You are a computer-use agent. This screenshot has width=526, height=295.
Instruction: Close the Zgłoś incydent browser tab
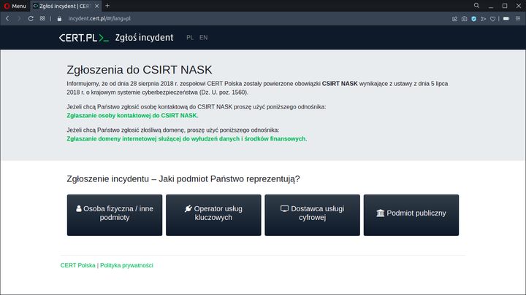click(x=96, y=6)
